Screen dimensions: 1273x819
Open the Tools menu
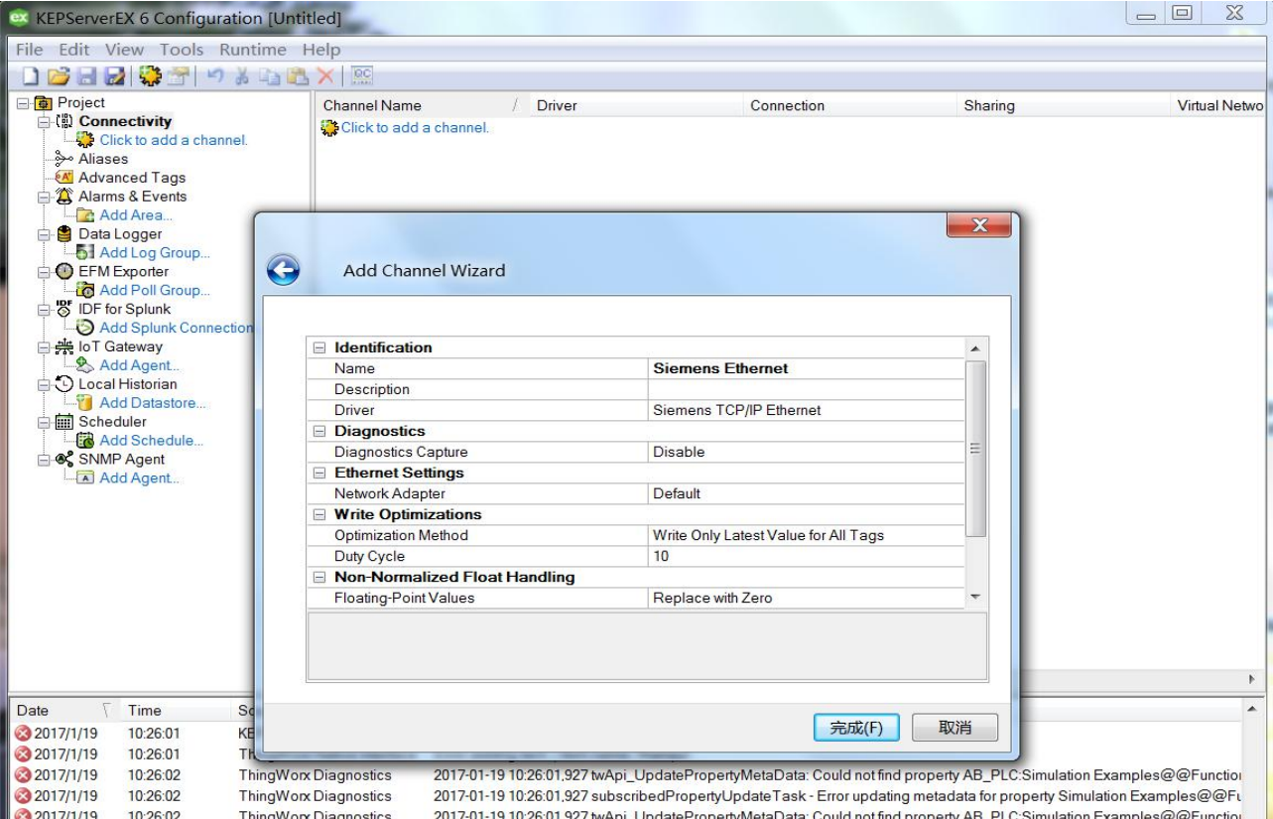tap(182, 50)
